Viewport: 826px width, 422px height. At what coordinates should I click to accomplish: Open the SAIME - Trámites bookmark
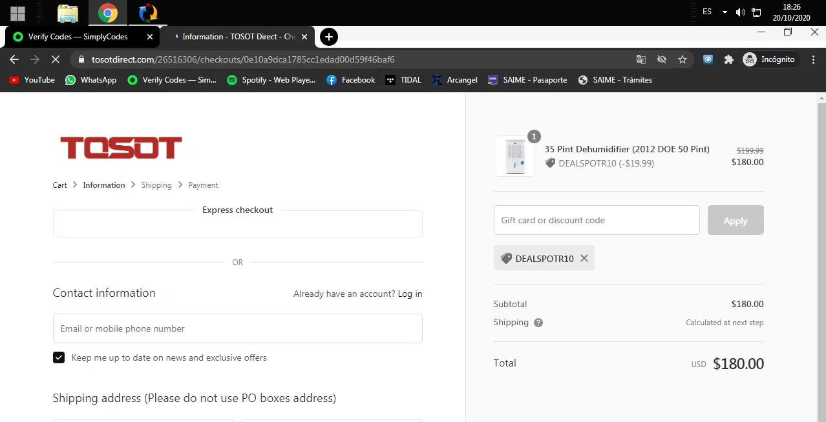pyautogui.click(x=615, y=80)
